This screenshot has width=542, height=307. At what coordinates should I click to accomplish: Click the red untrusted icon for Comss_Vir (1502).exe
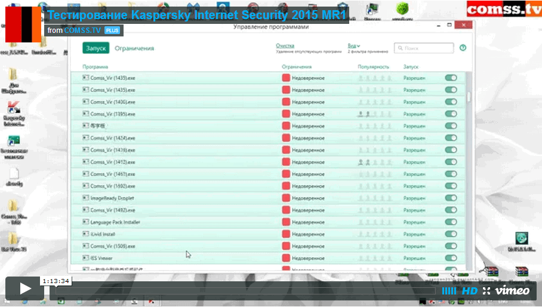pyautogui.click(x=286, y=186)
